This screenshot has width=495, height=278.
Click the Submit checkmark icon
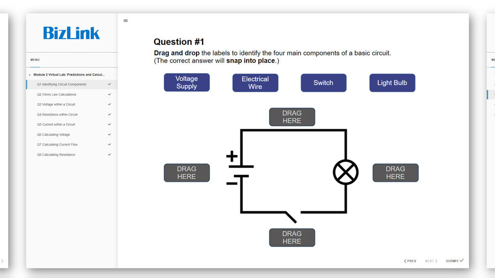(x=462, y=261)
